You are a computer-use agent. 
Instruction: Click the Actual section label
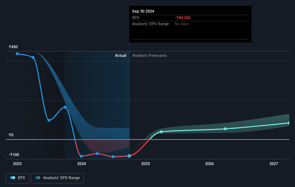coord(121,55)
